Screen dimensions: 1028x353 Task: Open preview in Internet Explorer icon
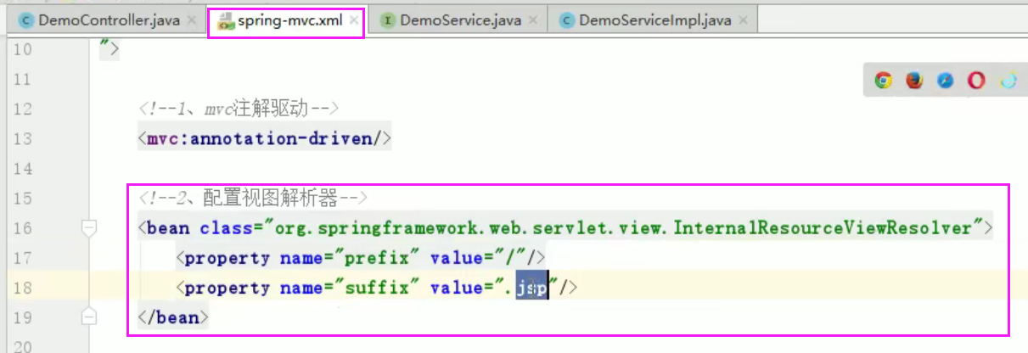coord(1008,81)
